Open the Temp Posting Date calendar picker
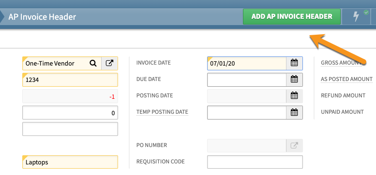376x175 pixels. (294, 112)
